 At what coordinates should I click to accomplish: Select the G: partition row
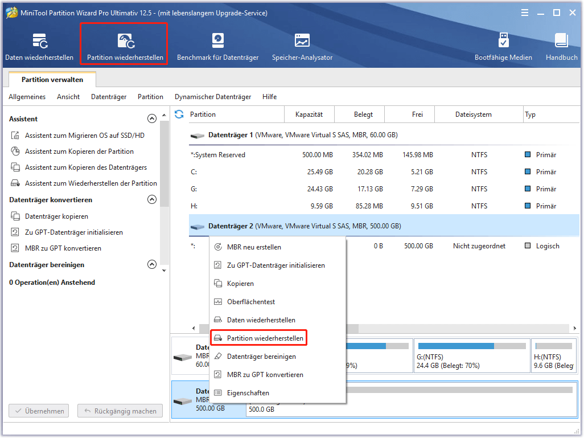384,189
